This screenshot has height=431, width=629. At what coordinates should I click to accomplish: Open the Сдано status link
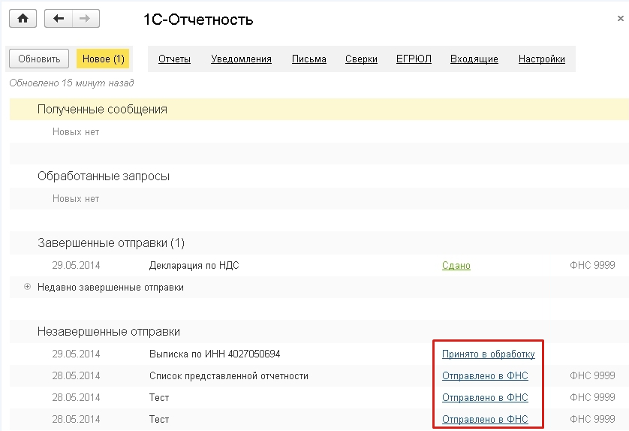(x=456, y=265)
